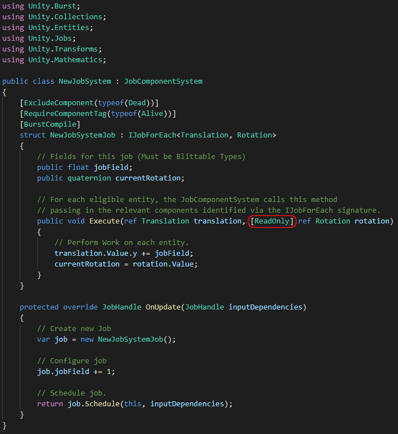Click the ReadOnly attribute in Execute
The width and height of the screenshot is (398, 434).
pos(272,221)
